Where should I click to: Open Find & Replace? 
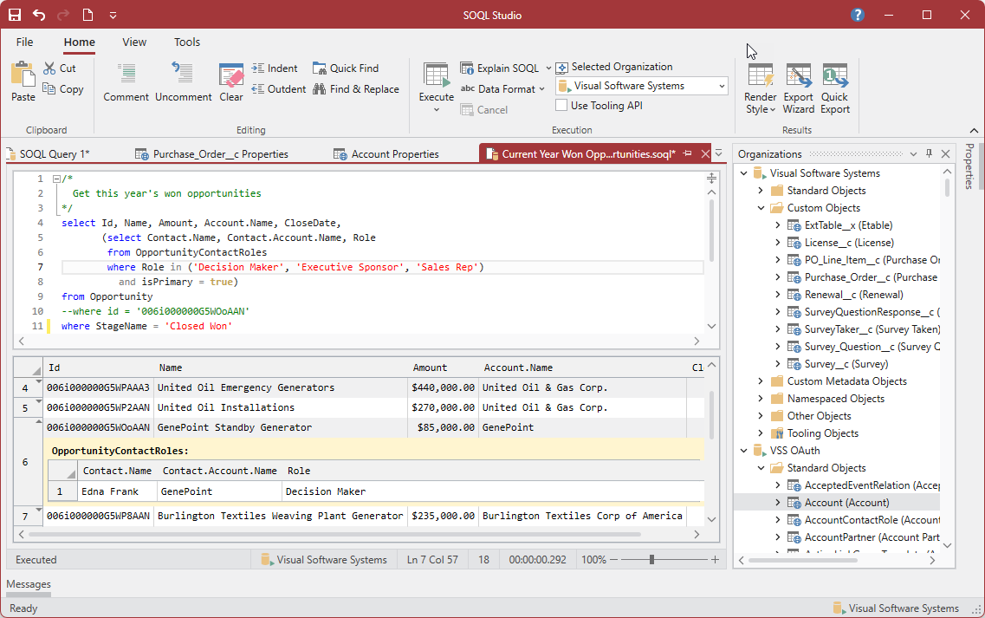355,89
